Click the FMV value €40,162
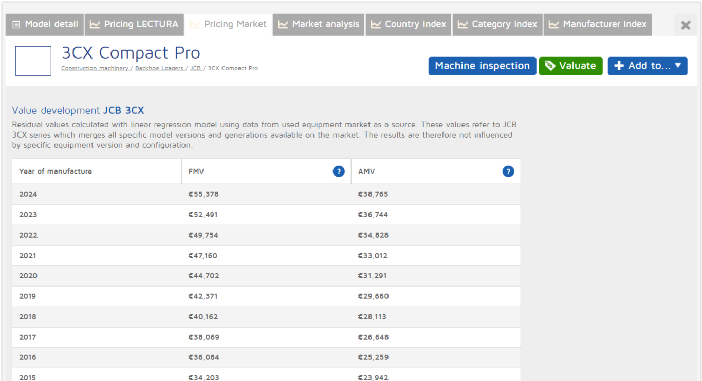 204,317
